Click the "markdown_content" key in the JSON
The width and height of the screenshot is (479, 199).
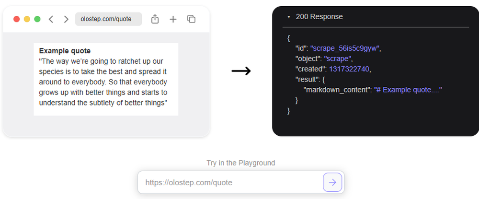click(x=337, y=90)
